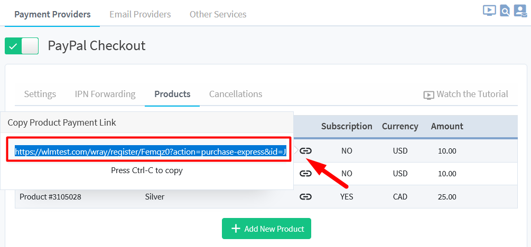Click the highlighted payment link URL field

point(149,152)
